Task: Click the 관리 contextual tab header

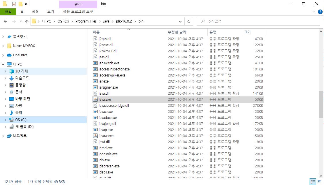Action: tap(78, 4)
